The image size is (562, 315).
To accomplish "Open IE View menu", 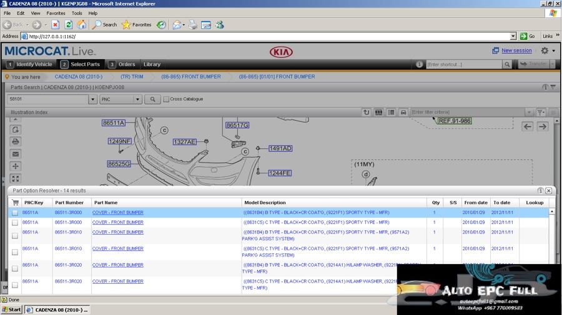I will 36,13.
